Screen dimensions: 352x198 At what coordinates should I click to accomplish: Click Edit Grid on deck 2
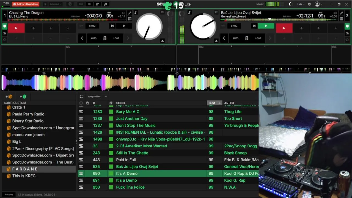pyautogui.click(x=287, y=16)
